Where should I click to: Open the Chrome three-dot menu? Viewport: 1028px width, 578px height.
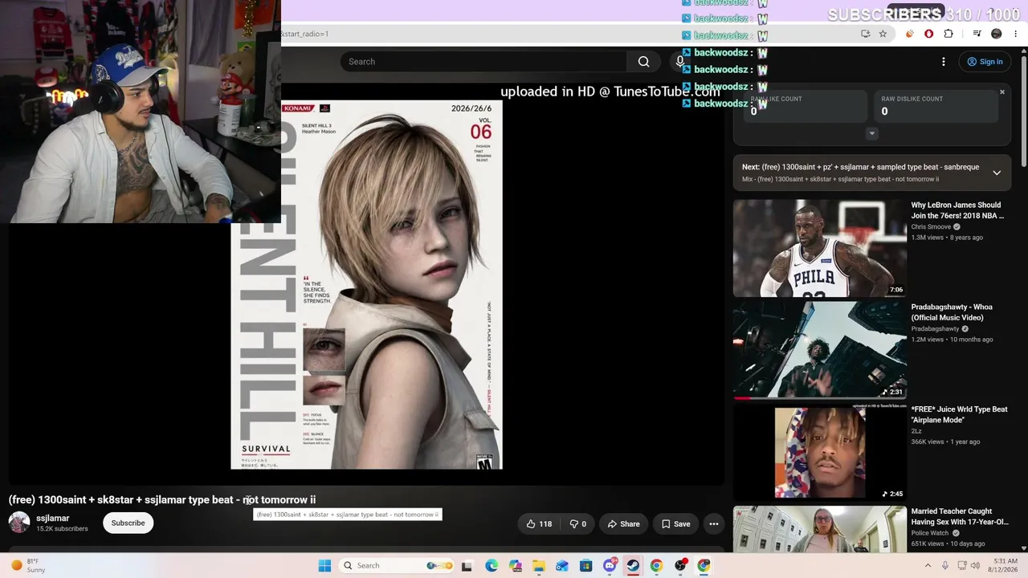[1017, 34]
